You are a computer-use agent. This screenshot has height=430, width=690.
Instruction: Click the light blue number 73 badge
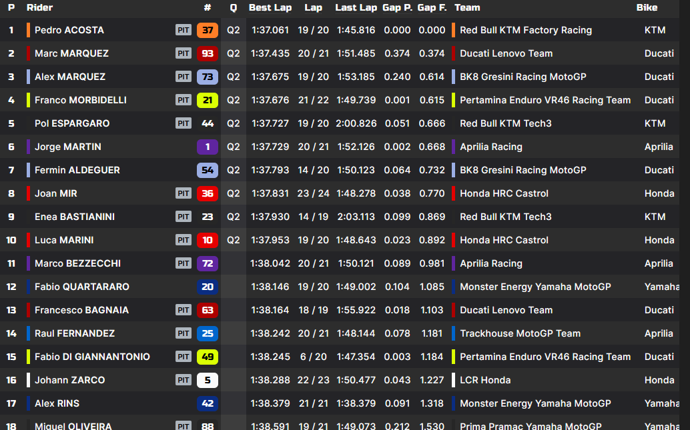(208, 77)
